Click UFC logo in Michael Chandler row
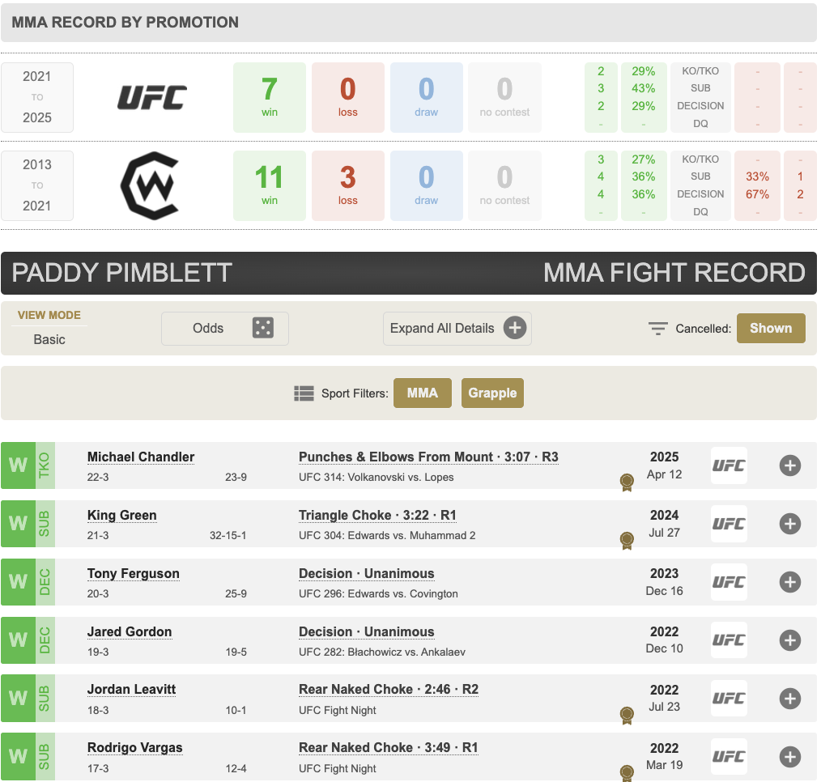The image size is (821, 782). pyautogui.click(x=729, y=465)
